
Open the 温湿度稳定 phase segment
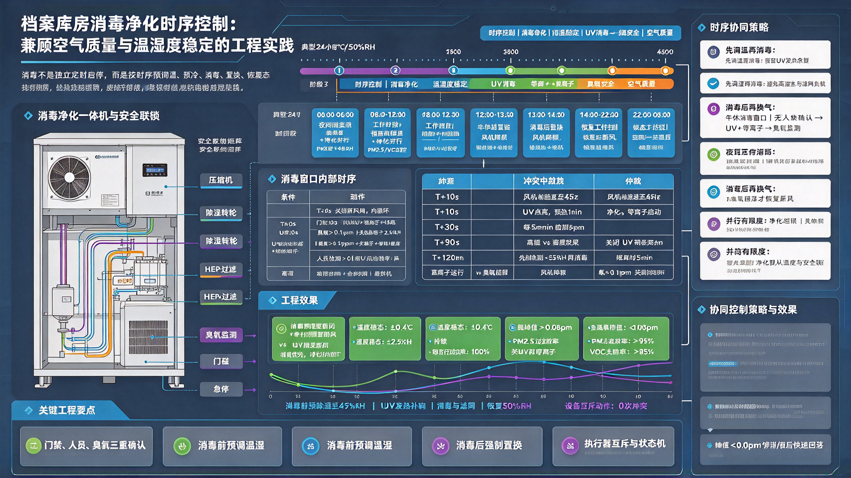(x=450, y=84)
